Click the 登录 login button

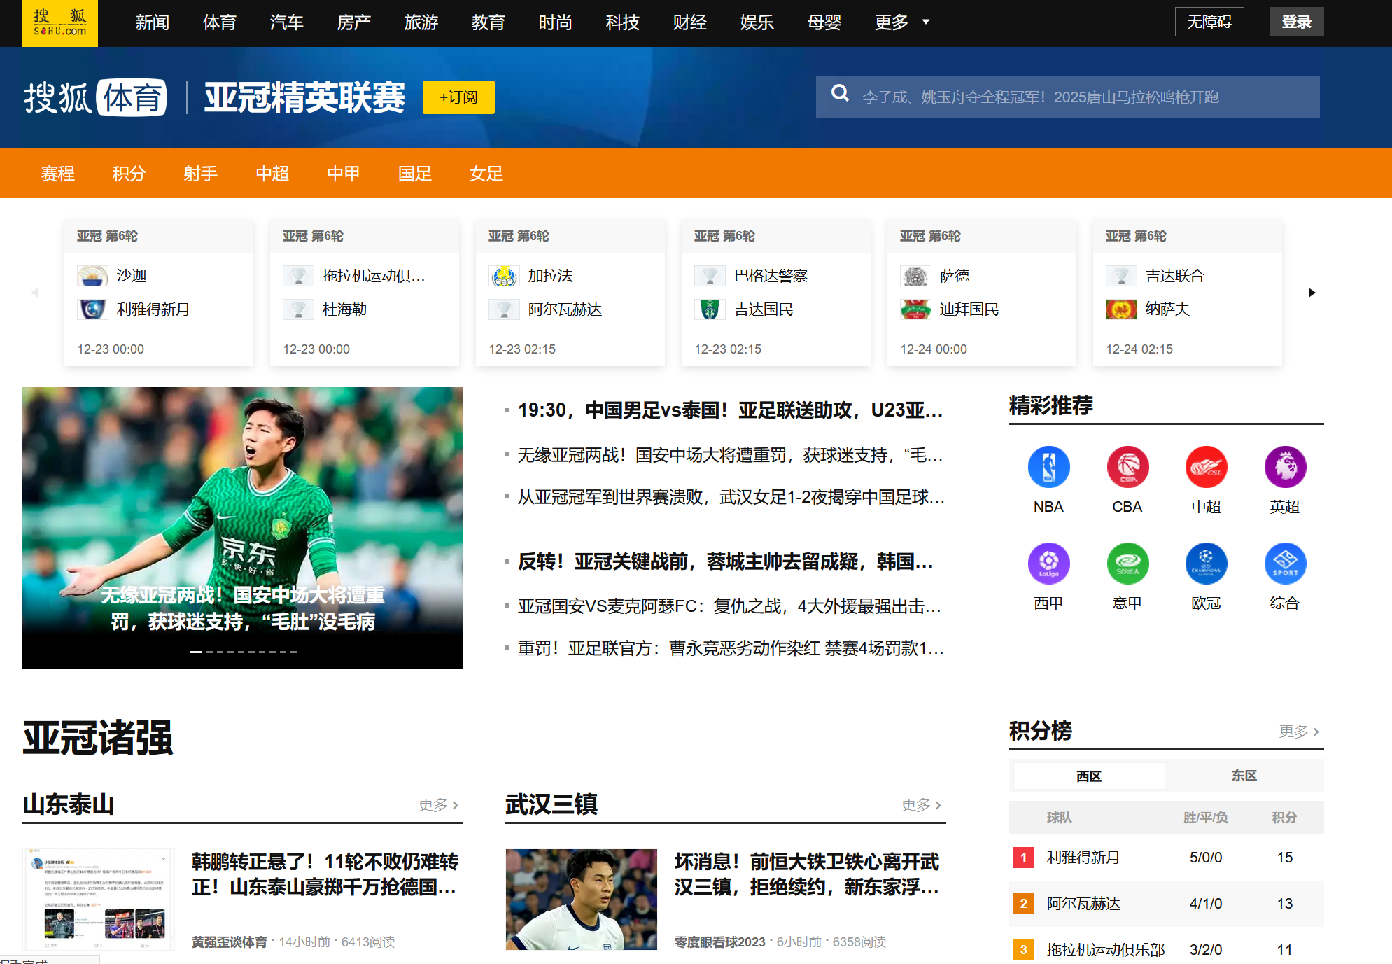(1296, 22)
